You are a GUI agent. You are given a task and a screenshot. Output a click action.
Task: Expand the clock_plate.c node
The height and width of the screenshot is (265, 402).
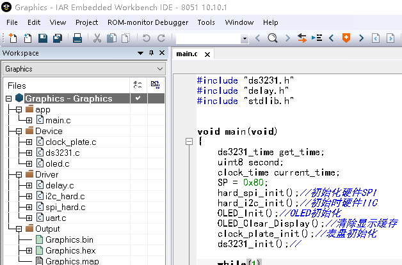[29, 142]
